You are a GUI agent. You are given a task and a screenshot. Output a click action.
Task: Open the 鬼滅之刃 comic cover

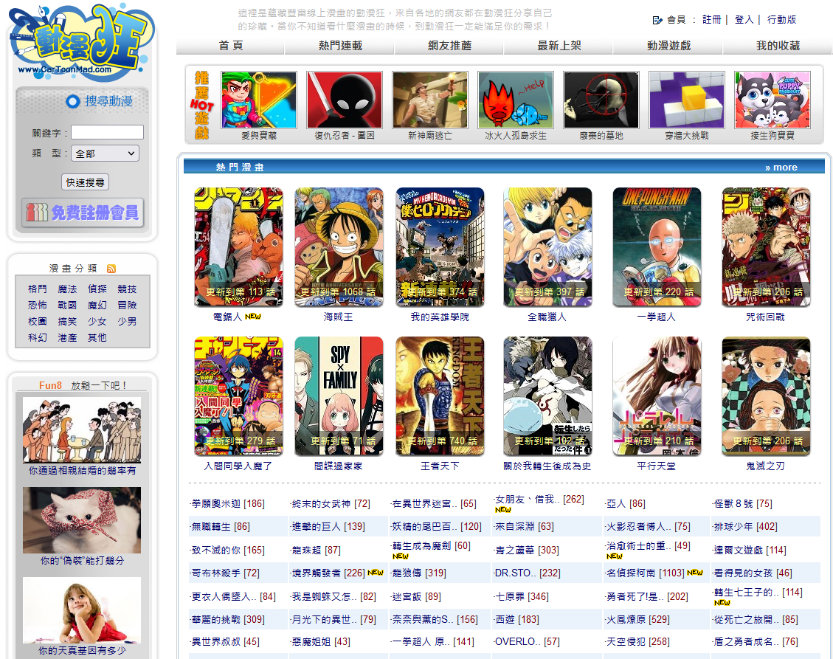(x=766, y=395)
